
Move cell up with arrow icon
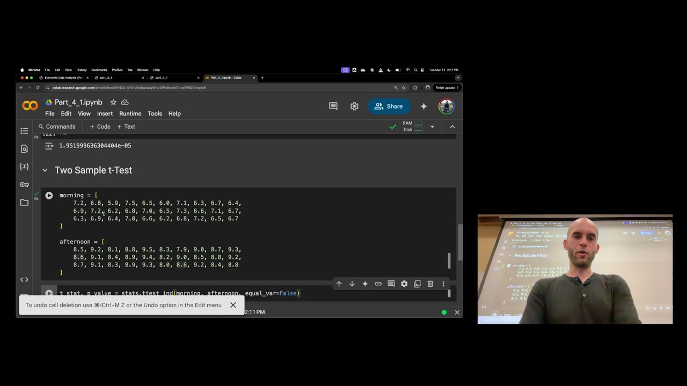tap(339, 284)
